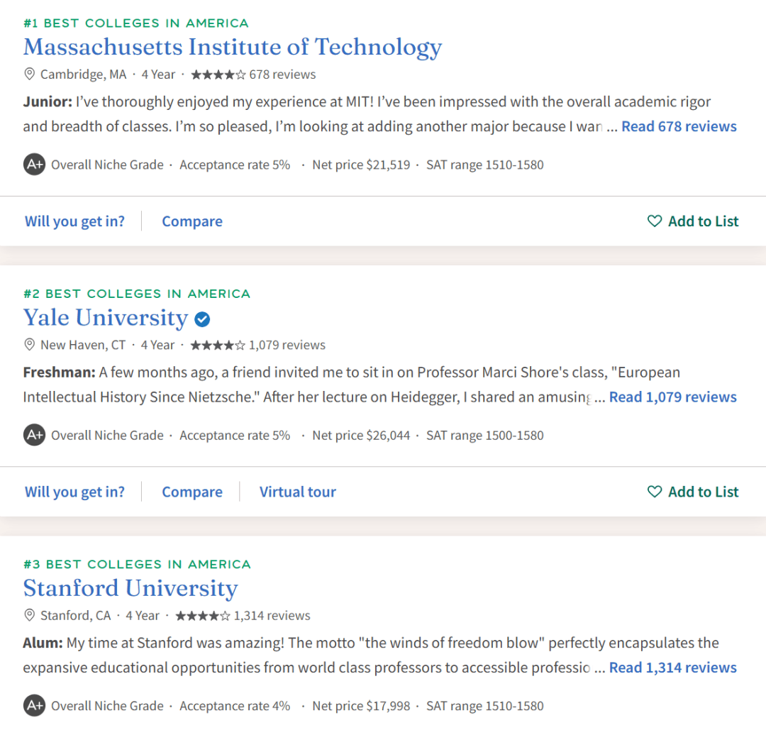Screen dimensions: 766x735
Task: Click '#1 Best Colleges in America' label
Action: (x=136, y=23)
